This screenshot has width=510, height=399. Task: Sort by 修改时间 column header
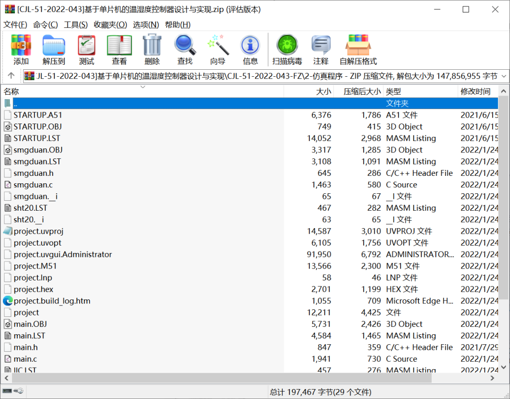click(x=475, y=92)
